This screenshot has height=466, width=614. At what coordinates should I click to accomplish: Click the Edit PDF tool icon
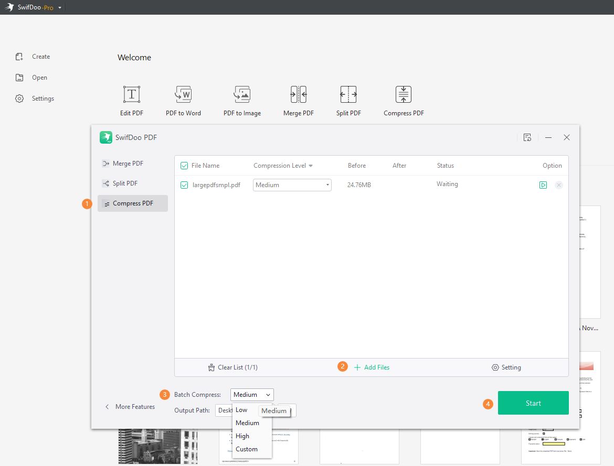[132, 94]
